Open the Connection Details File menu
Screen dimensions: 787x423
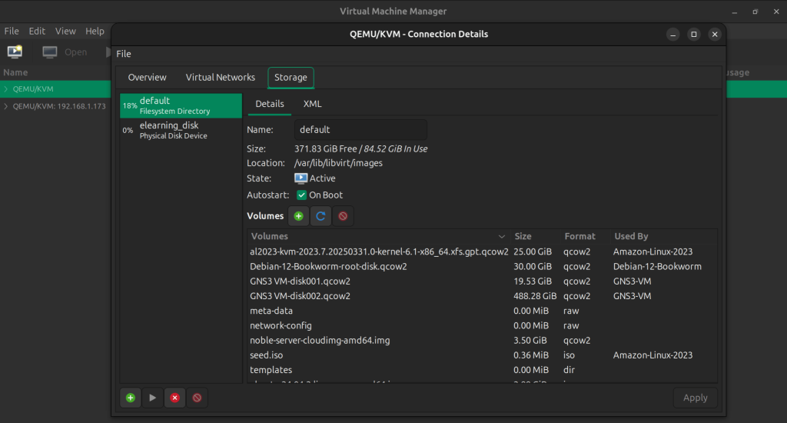click(x=124, y=54)
